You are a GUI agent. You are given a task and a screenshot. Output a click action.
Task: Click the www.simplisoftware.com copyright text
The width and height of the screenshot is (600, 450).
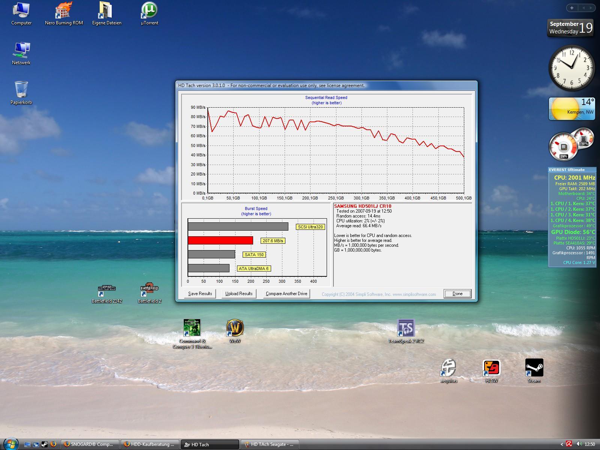click(x=414, y=294)
